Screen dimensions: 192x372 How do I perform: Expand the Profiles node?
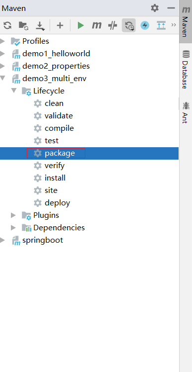click(x=2, y=41)
